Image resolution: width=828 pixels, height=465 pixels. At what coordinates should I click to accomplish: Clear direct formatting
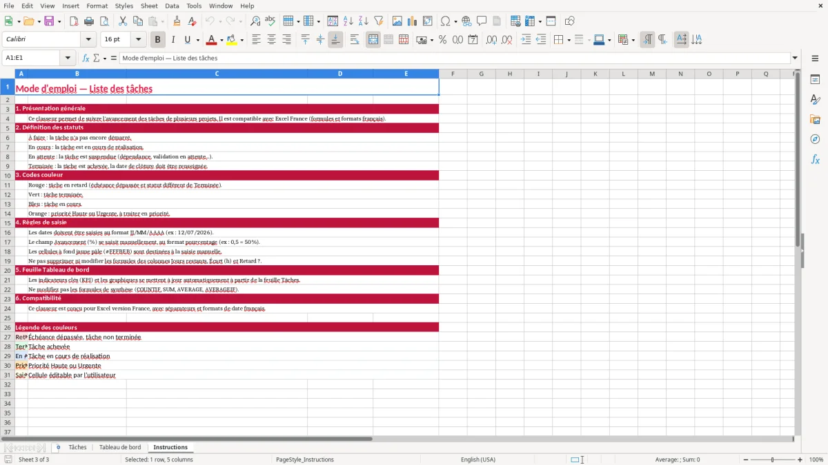click(x=192, y=21)
